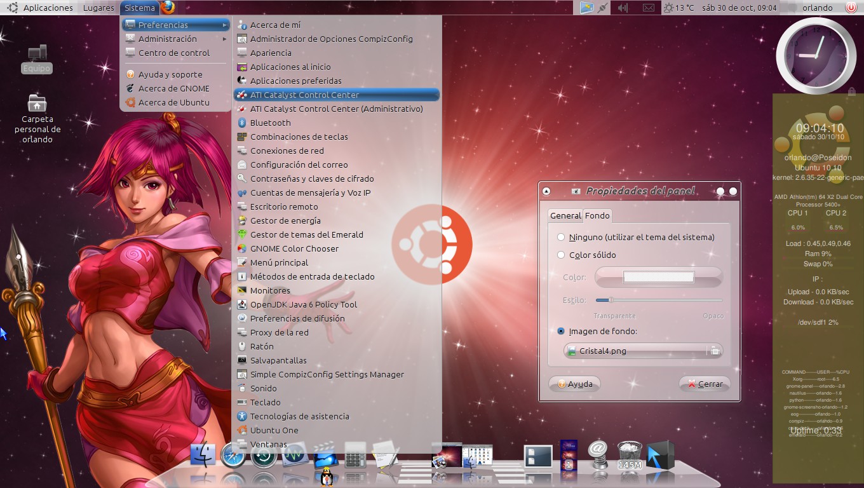
Task: Click the red power button in top panel
Action: [851, 8]
